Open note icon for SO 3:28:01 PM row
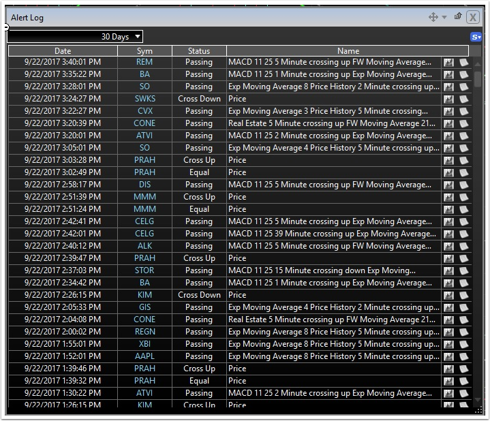 pos(463,87)
